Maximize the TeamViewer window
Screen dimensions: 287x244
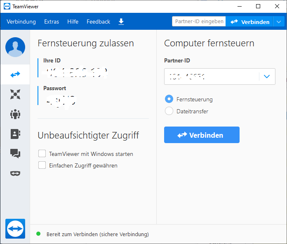258,7
